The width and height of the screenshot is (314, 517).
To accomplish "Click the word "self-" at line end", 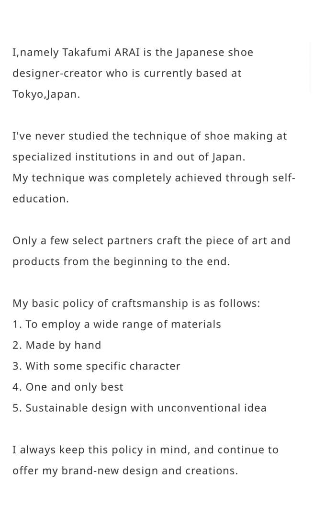I will [284, 178].
